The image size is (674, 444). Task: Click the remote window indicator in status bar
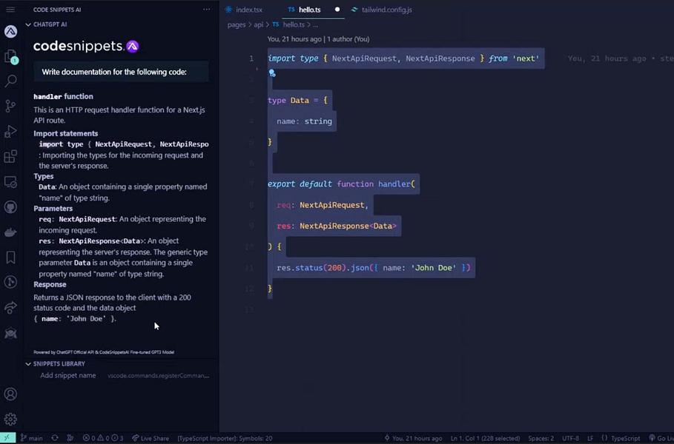(7, 438)
